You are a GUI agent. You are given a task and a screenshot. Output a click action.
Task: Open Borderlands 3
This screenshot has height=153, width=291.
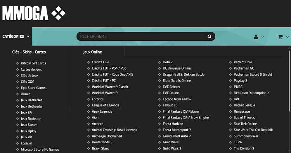(x=102, y=142)
